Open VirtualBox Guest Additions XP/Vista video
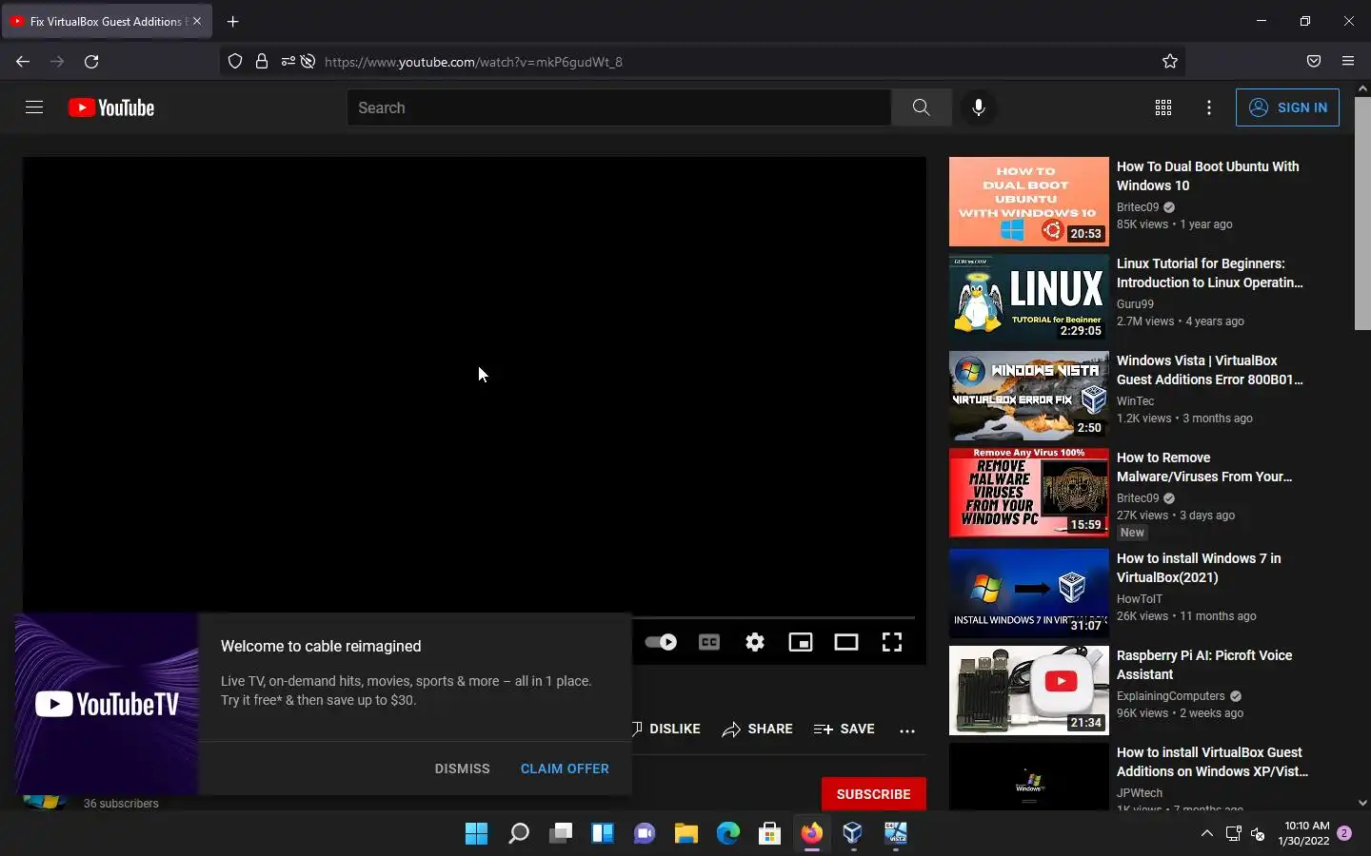 pyautogui.click(x=1212, y=762)
